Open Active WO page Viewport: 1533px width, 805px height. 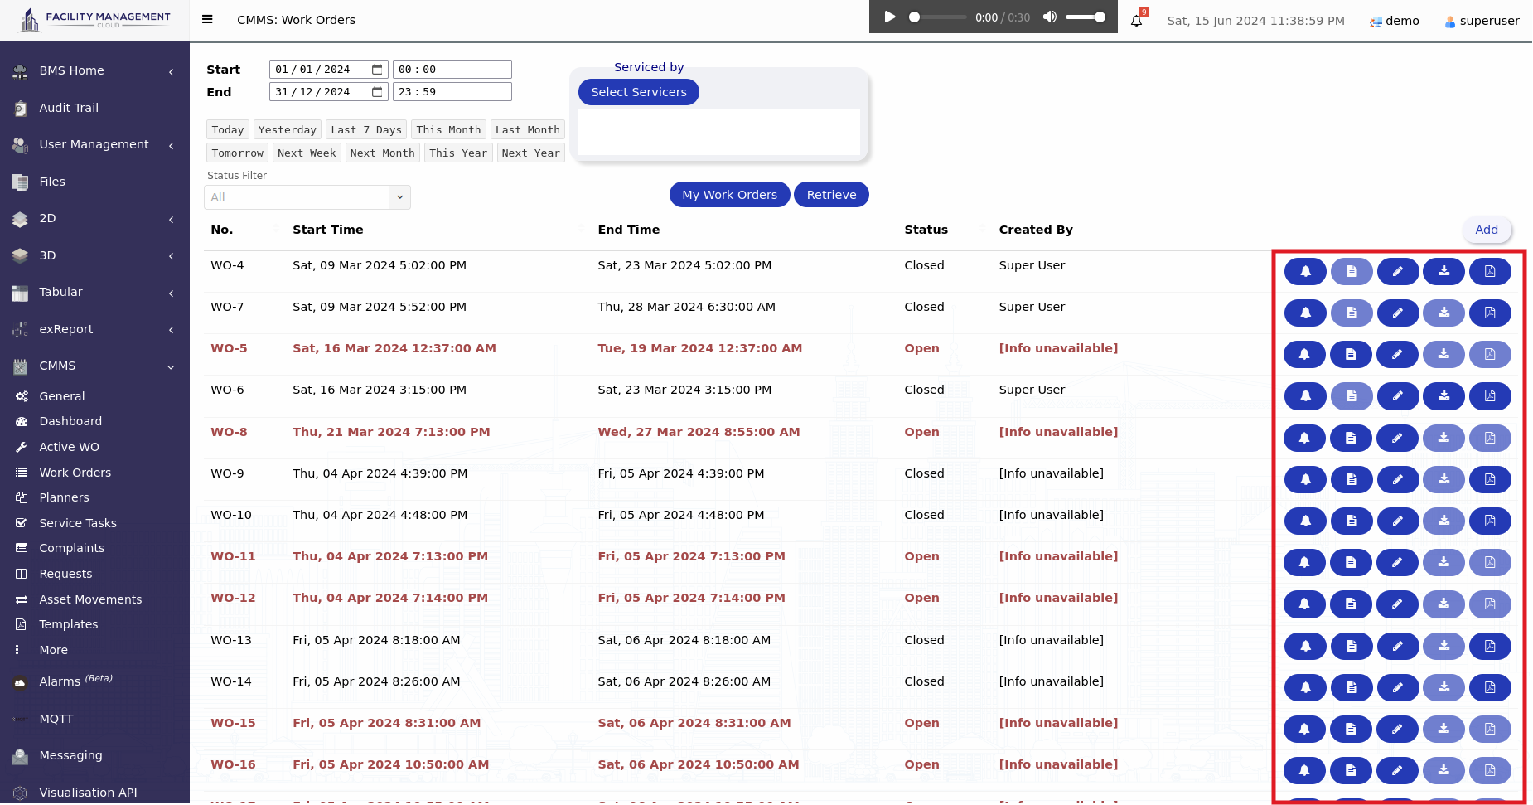[x=69, y=447]
